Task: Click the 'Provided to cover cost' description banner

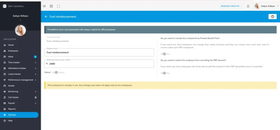Action: coord(160,29)
